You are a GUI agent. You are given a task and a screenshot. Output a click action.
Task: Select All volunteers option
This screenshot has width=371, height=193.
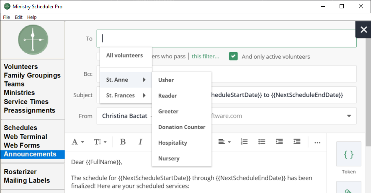click(124, 55)
